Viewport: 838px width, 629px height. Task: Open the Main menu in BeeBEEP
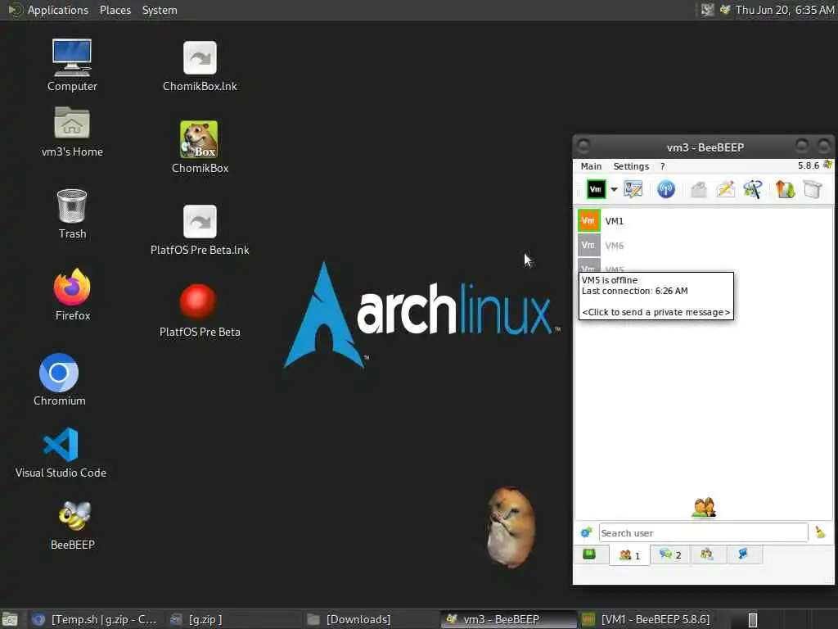591,166
